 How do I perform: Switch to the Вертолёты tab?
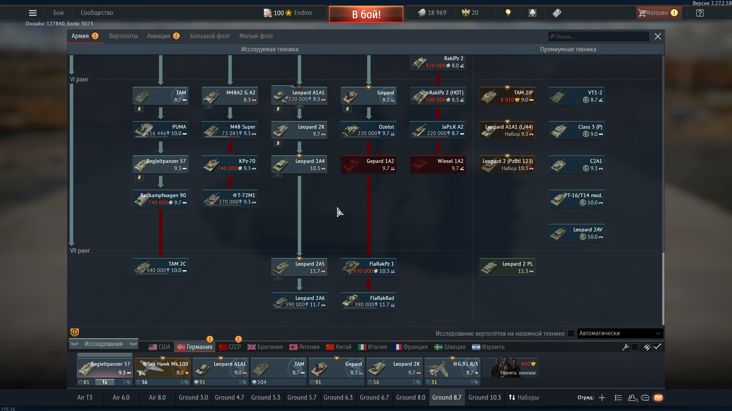click(x=124, y=36)
